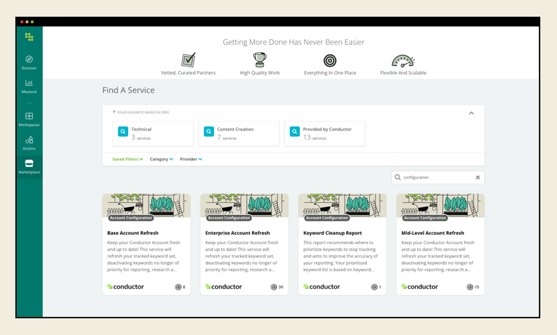Image resolution: width=557 pixels, height=335 pixels.
Task: Click conductor logo on Enterprise Account Refresh card
Action: [x=224, y=287]
